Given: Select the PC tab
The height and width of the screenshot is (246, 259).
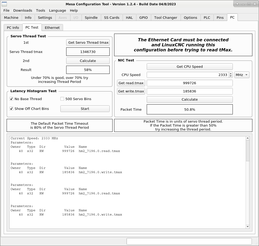Looking at the screenshot, I should tap(232, 17).
